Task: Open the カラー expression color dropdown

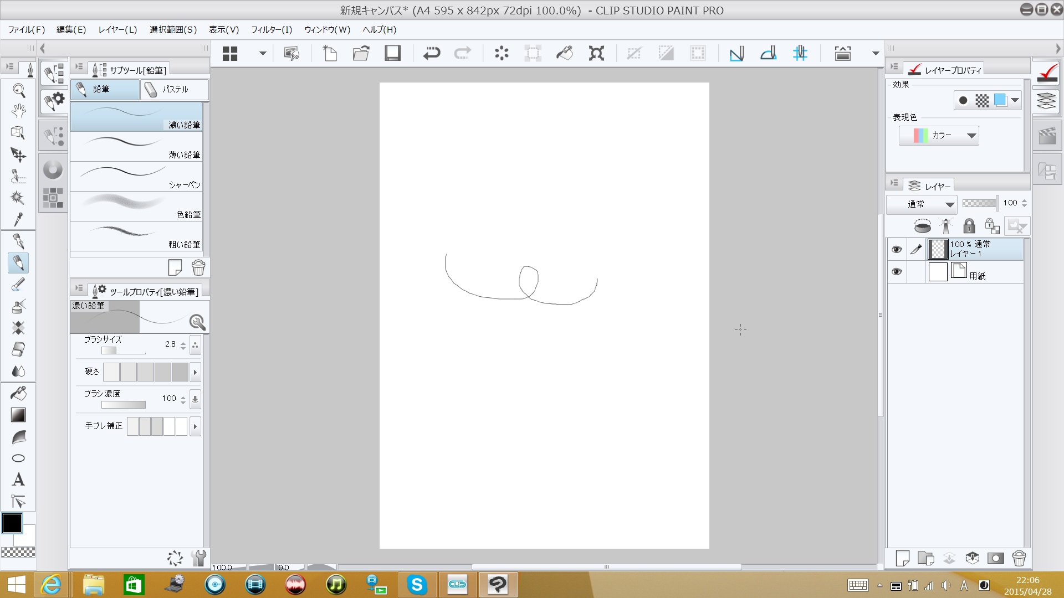Action: point(939,136)
